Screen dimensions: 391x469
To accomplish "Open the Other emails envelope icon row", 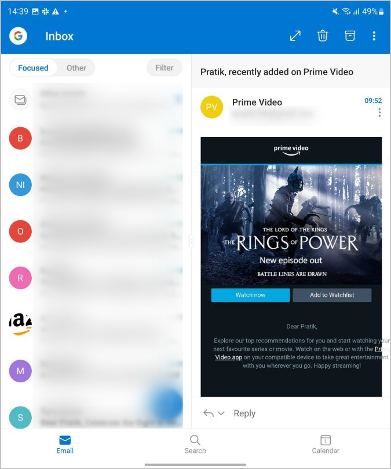I will pos(96,99).
